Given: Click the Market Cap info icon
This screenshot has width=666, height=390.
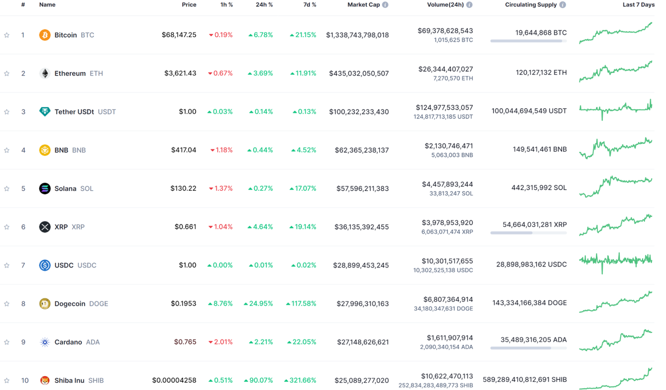Looking at the screenshot, I should pos(385,5).
